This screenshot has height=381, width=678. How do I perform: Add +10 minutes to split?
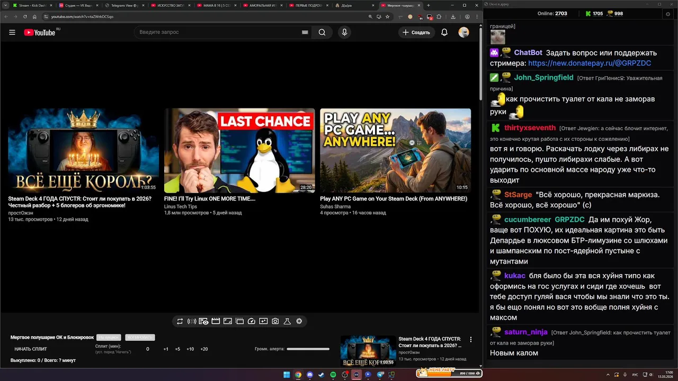190,349
